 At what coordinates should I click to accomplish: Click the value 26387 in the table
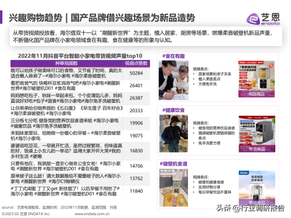click(136, 98)
